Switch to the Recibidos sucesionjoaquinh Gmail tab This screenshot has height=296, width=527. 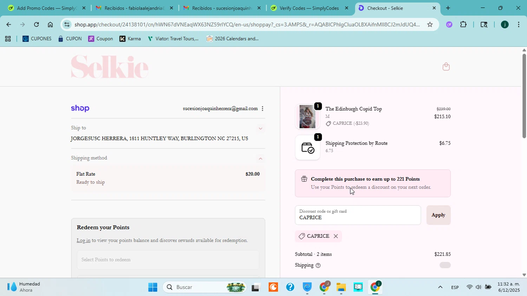pyautogui.click(x=222, y=8)
